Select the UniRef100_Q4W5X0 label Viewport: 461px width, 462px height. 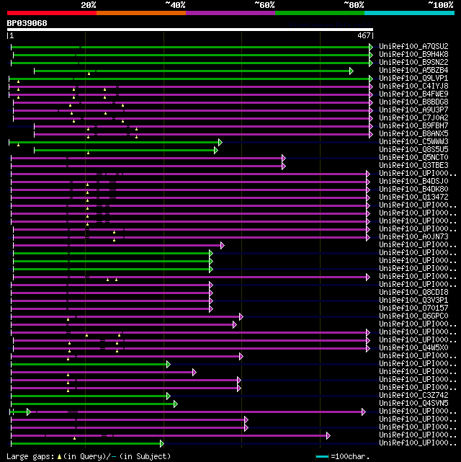click(x=413, y=348)
